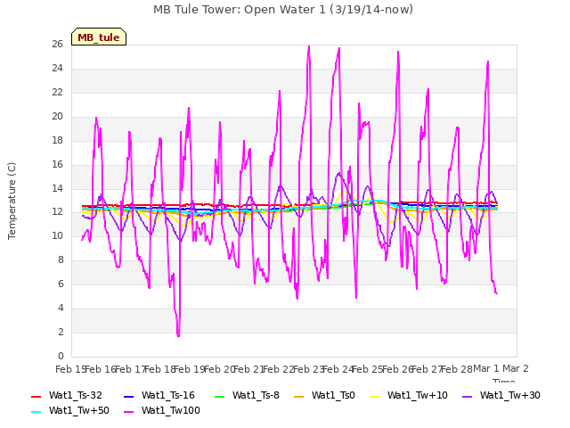This screenshot has width=570, height=428.
Task: Click the blue Watl_Ts-16 legend swatch
Action: coord(129,396)
